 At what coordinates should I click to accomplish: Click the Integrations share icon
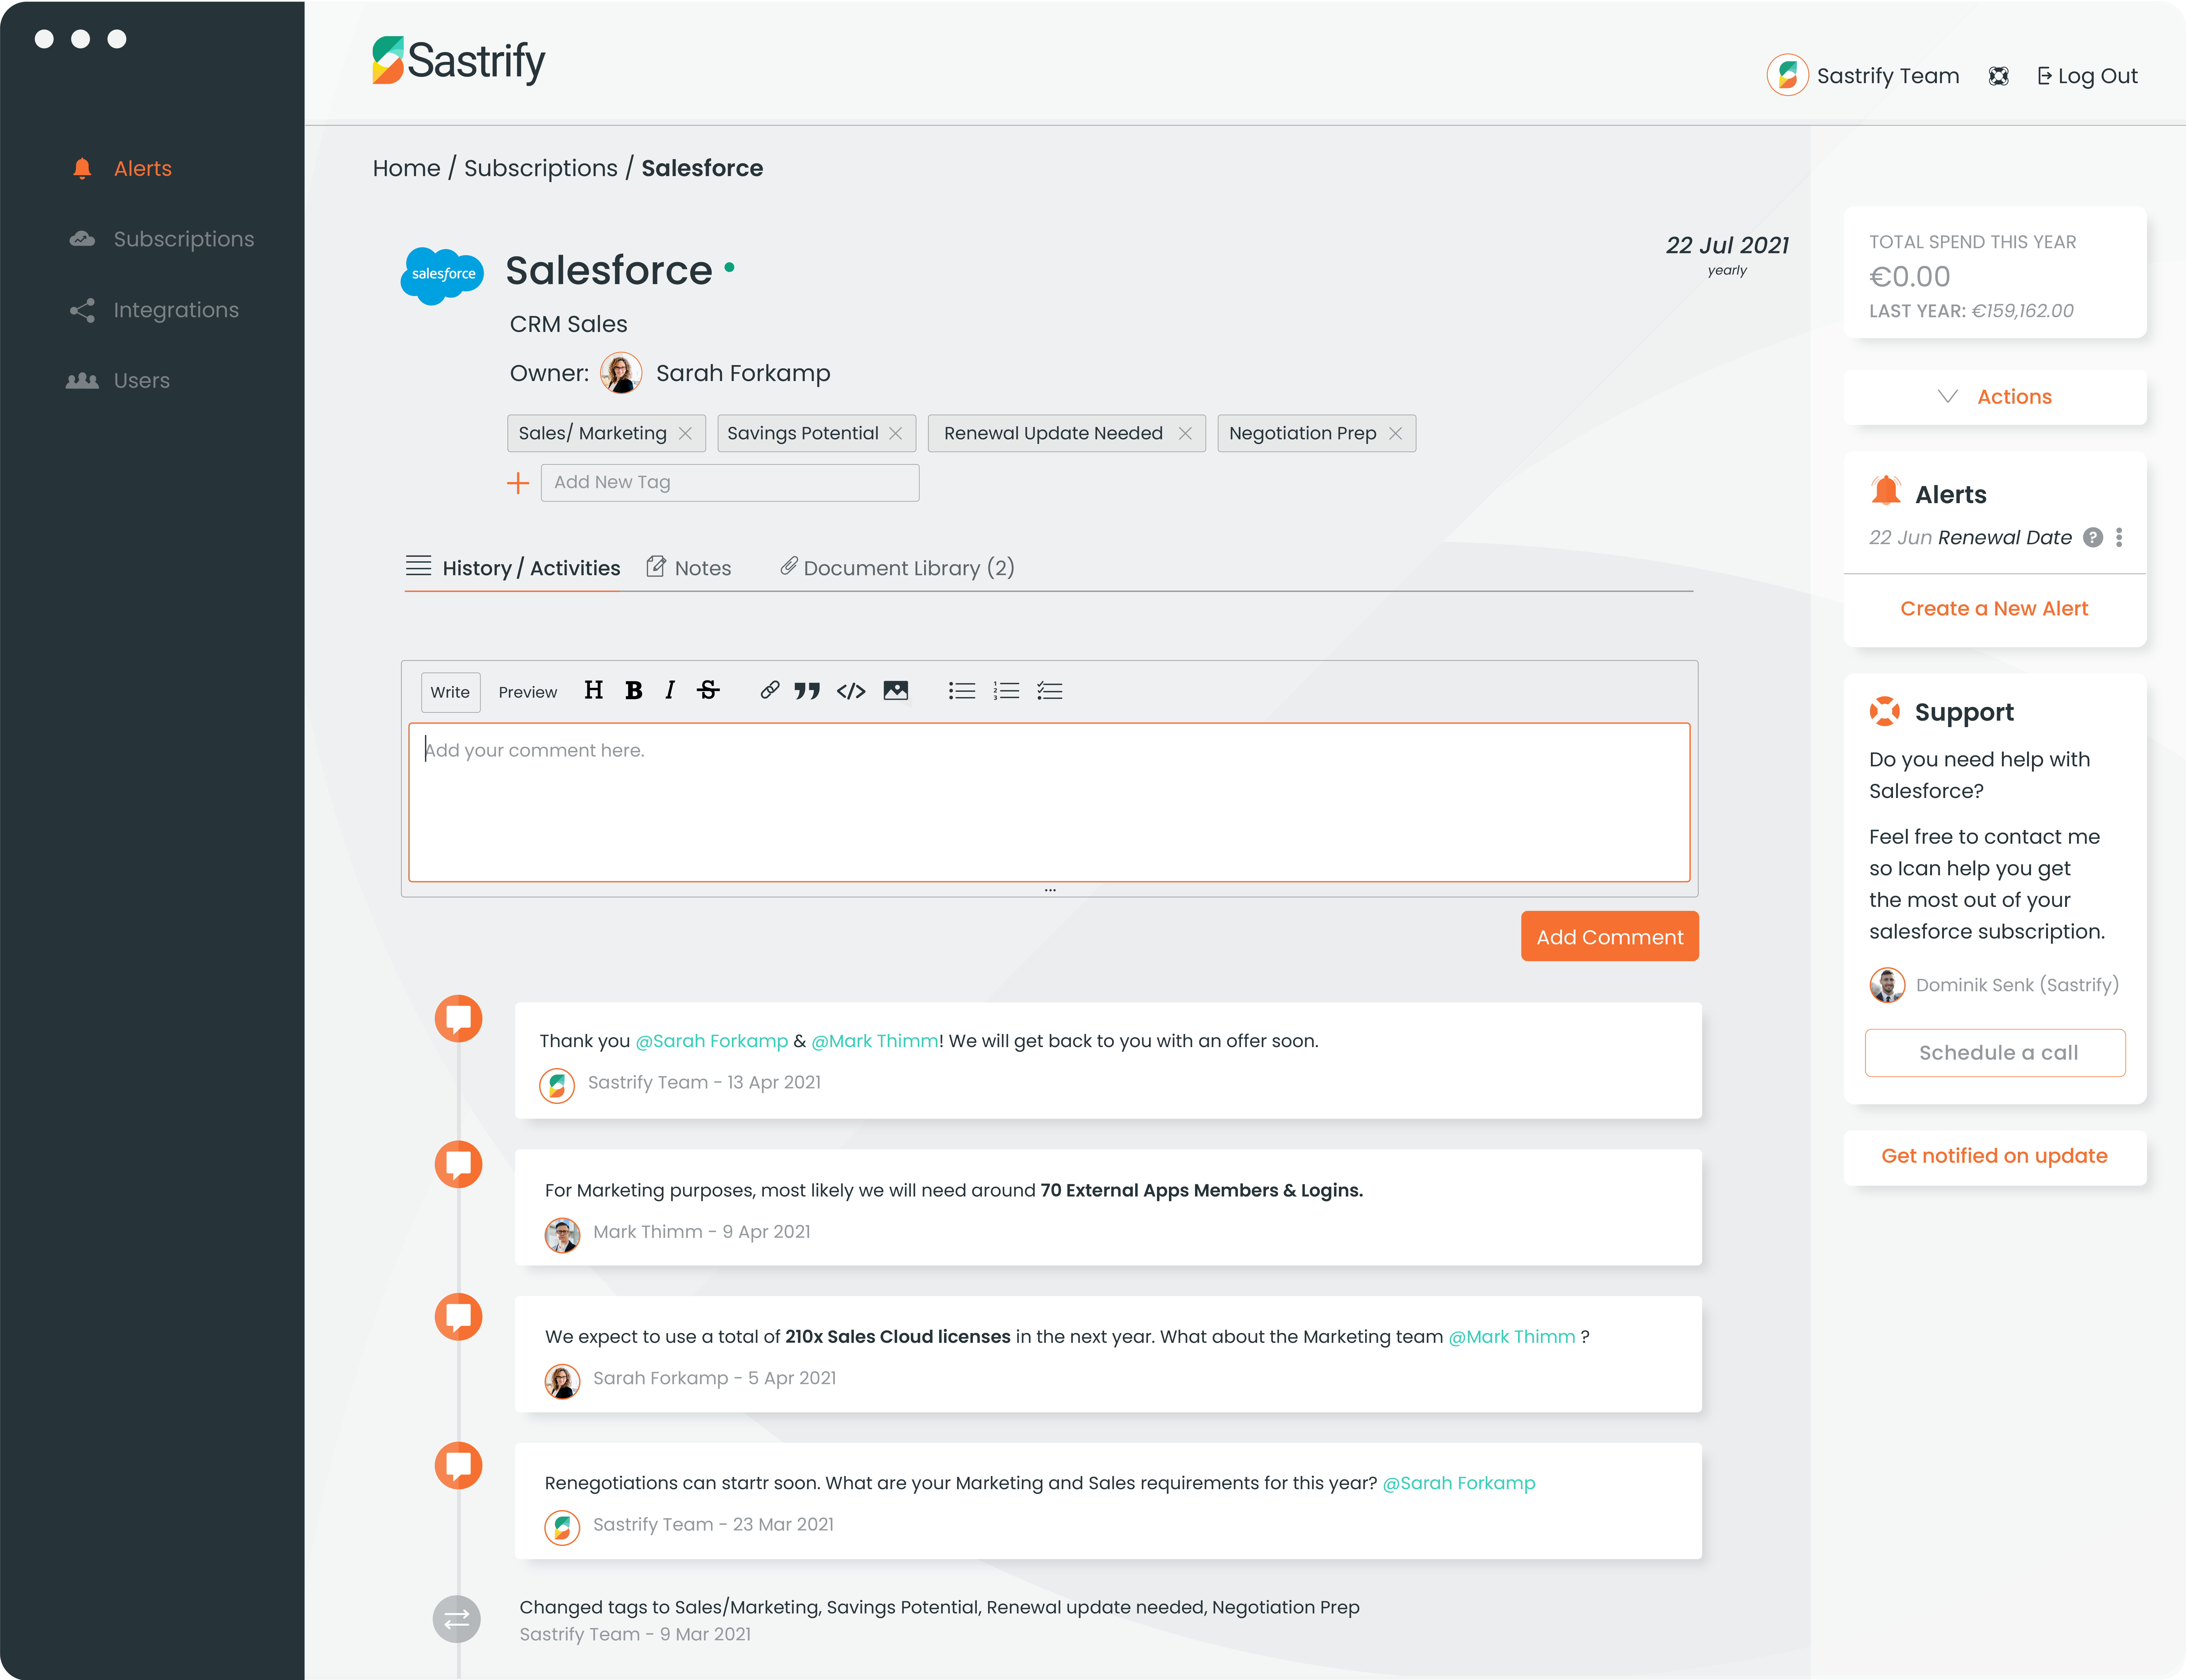click(x=82, y=310)
